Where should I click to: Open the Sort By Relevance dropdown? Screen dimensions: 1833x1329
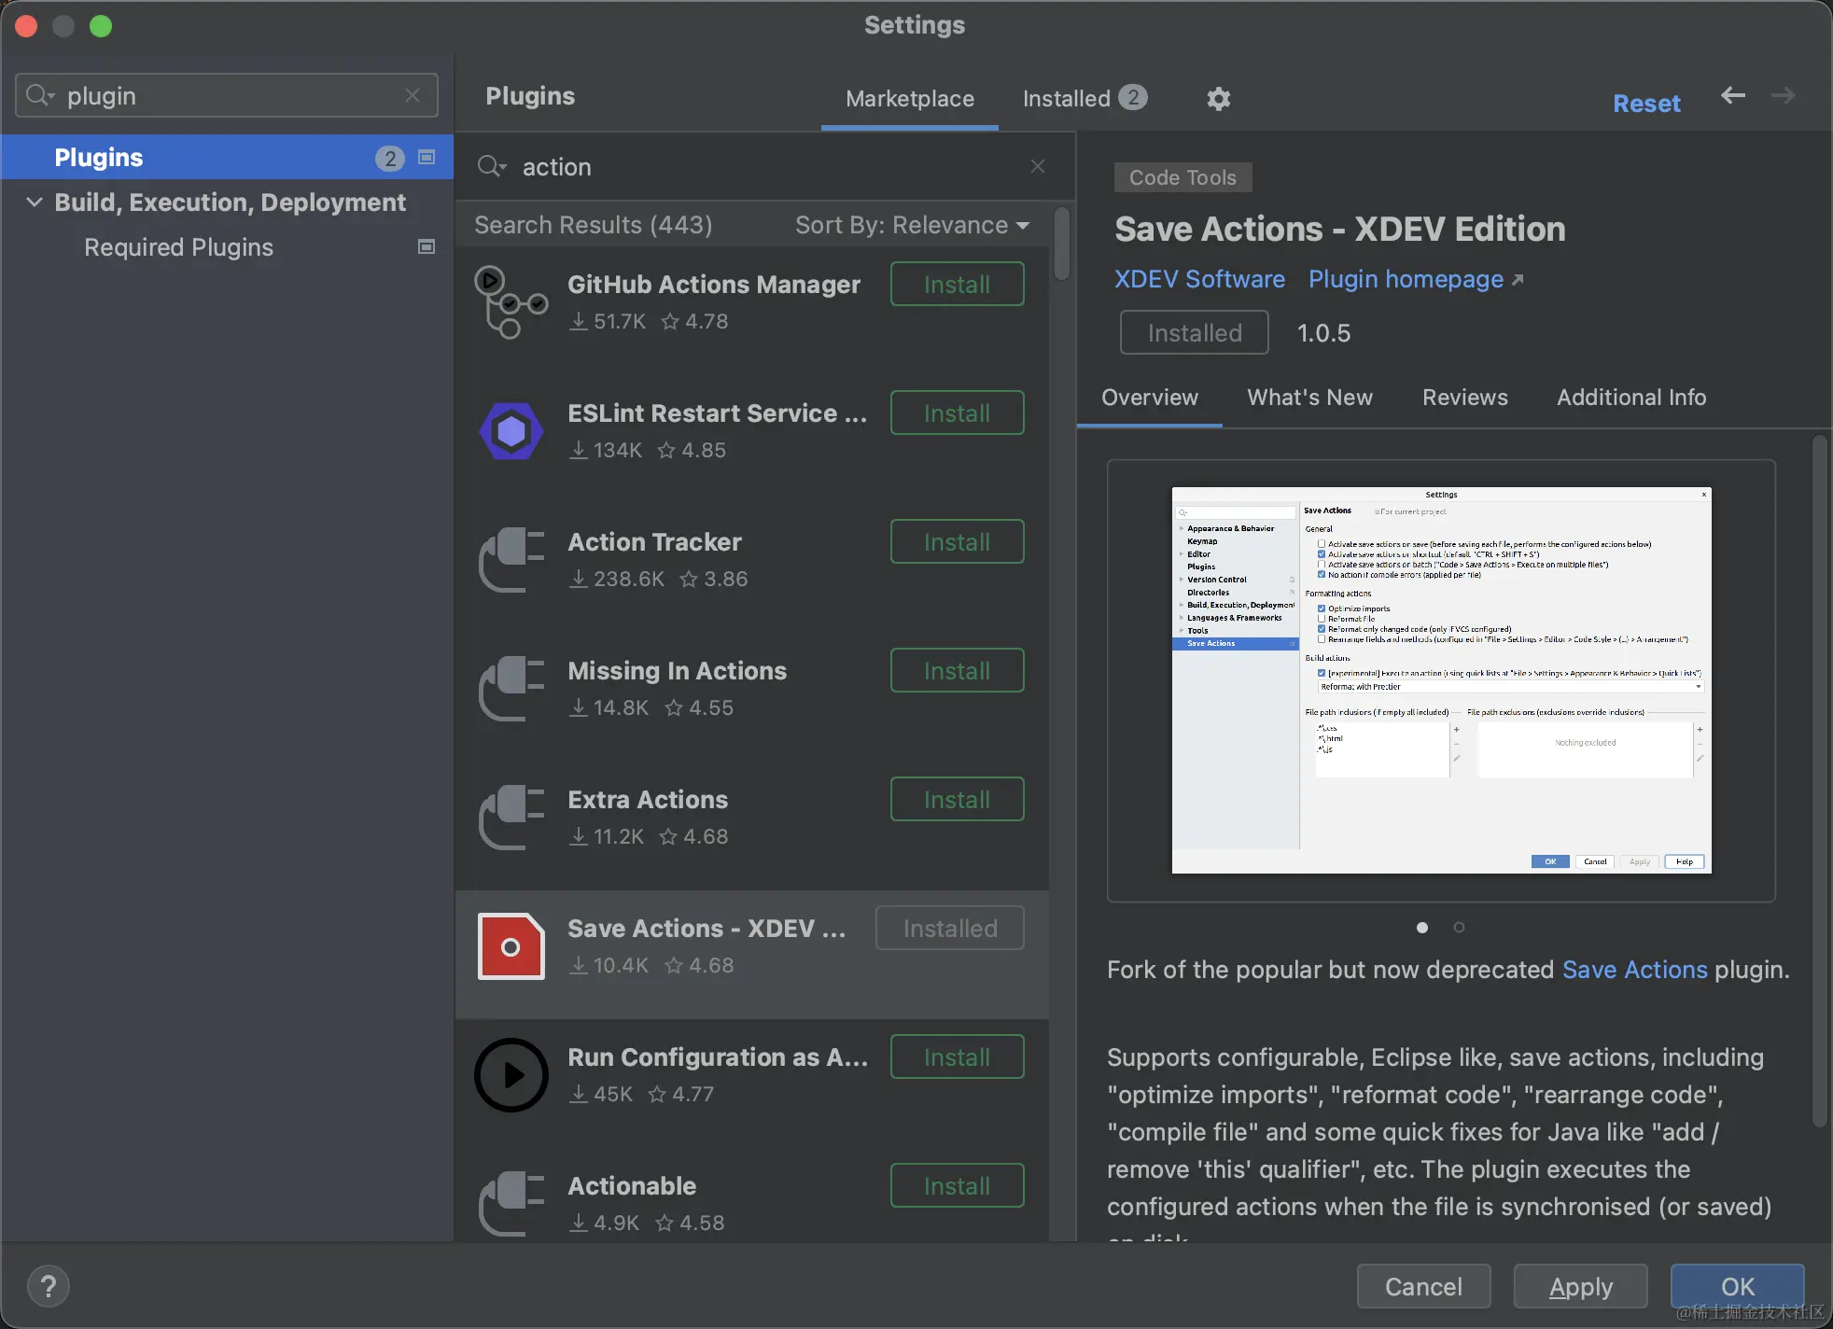point(912,225)
